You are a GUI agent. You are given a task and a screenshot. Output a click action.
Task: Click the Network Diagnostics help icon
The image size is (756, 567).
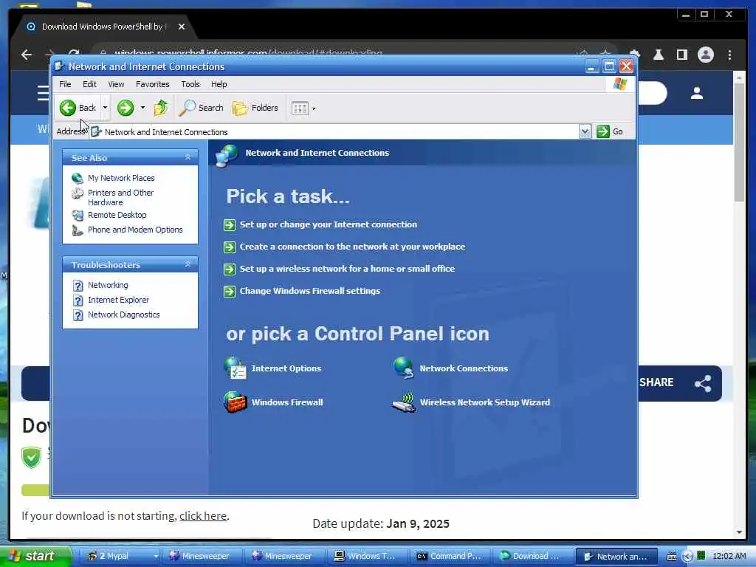point(77,315)
